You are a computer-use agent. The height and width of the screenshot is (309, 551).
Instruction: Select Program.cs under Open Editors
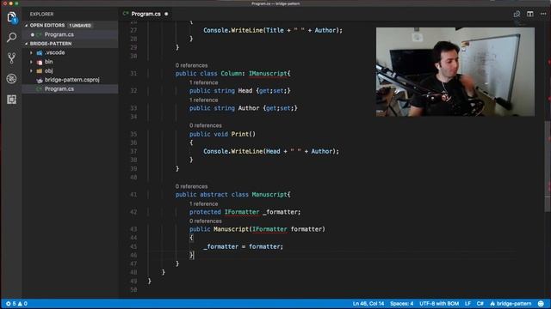coord(59,34)
